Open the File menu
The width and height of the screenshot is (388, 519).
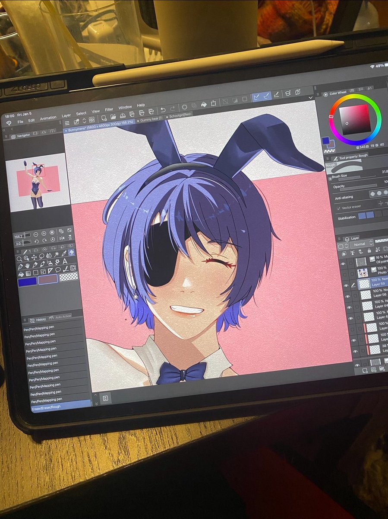[x=20, y=122]
